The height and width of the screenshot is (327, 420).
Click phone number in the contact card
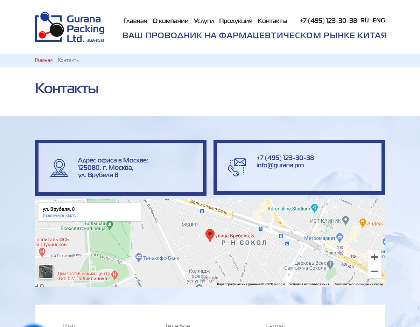coord(285,158)
